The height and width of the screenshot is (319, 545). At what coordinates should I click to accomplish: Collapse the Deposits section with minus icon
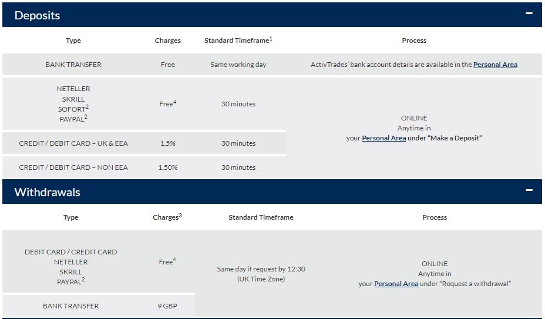[529, 14]
